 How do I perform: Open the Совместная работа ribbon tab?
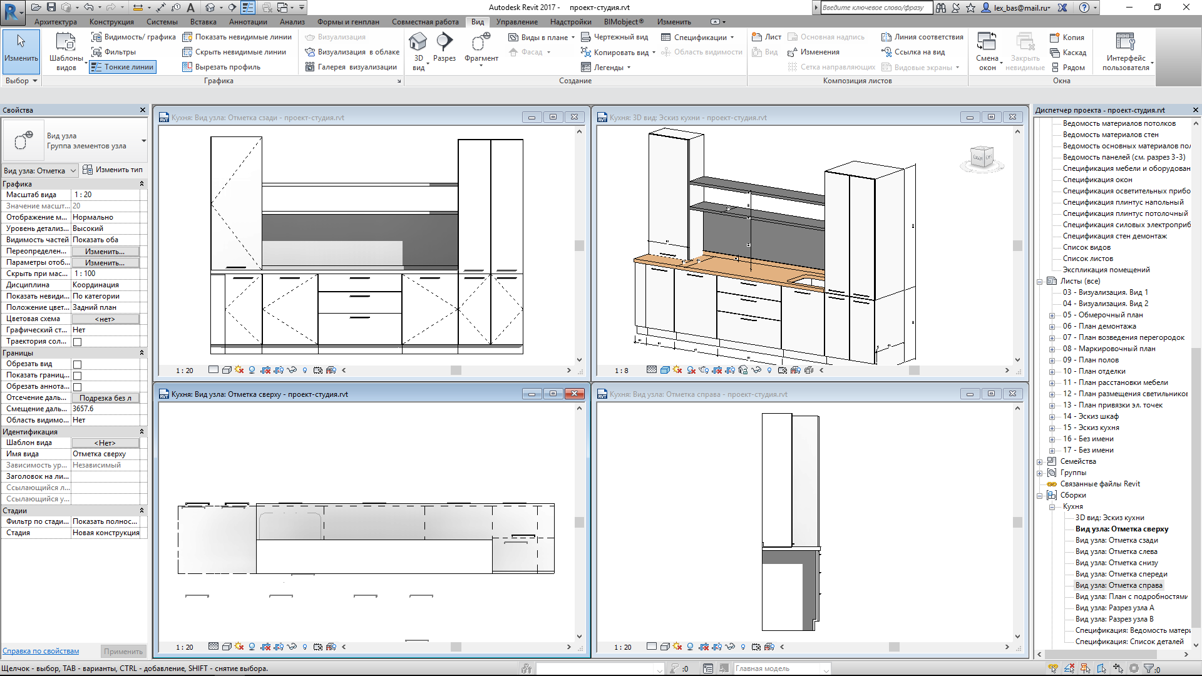425,22
